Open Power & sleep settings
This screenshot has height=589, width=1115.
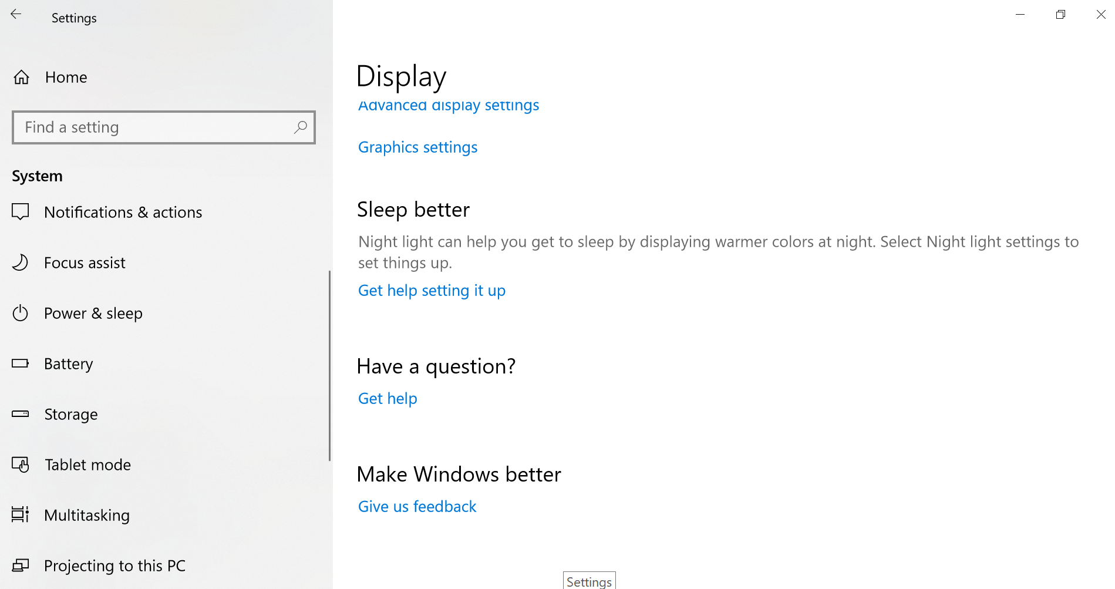click(x=93, y=314)
